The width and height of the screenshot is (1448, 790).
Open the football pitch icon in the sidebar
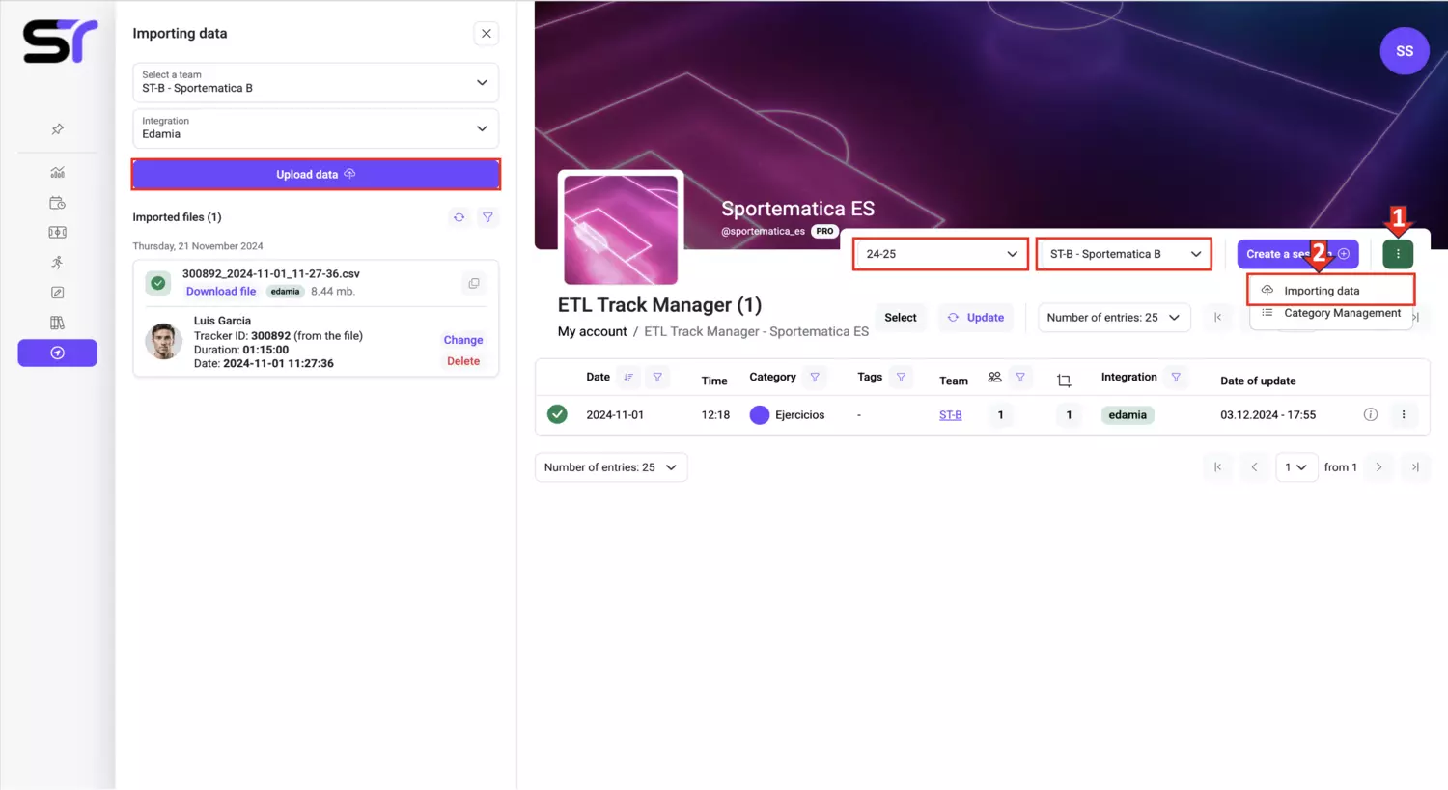click(x=57, y=233)
